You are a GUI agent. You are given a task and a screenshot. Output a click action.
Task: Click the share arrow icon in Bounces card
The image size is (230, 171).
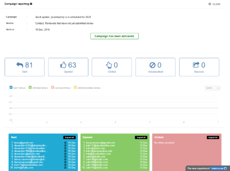[196, 65]
